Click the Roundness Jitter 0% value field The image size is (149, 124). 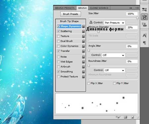(x=132, y=61)
